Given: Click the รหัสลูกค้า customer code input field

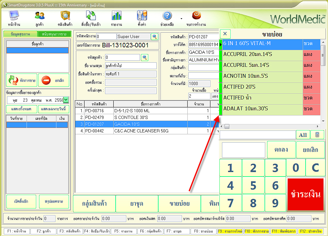Looking at the screenshot, I should tap(122, 58).
